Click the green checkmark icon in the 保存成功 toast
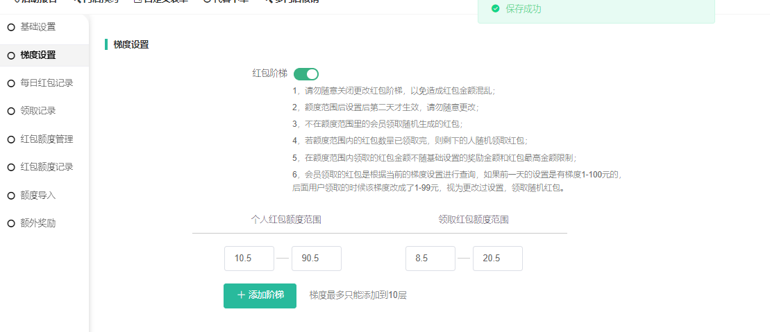The height and width of the screenshot is (332, 770). point(495,9)
